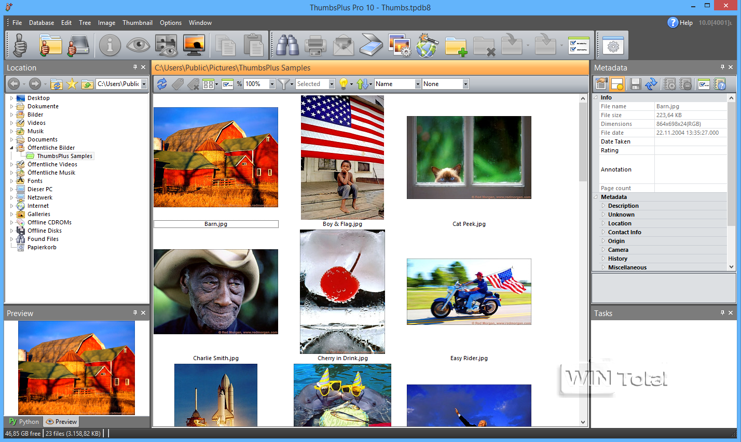Click the favorites star in Location panel
741x442 pixels.
(x=72, y=84)
